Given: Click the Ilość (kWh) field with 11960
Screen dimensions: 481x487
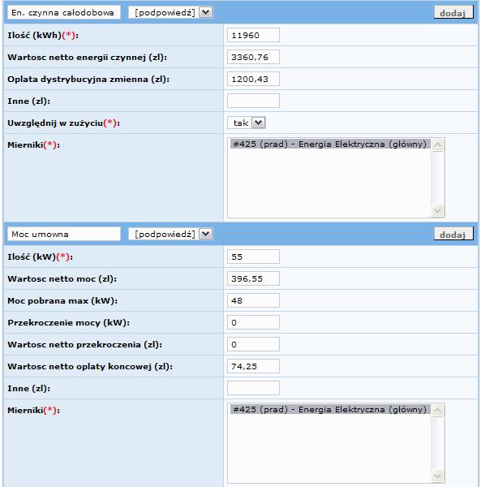Looking at the screenshot, I should (x=253, y=35).
